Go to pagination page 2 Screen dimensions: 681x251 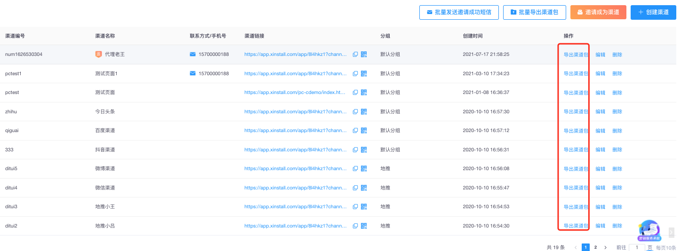tap(595, 247)
